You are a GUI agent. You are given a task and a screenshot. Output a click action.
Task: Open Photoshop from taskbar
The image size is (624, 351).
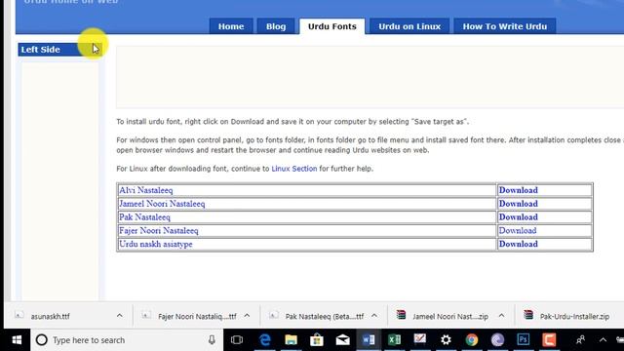[x=524, y=340]
